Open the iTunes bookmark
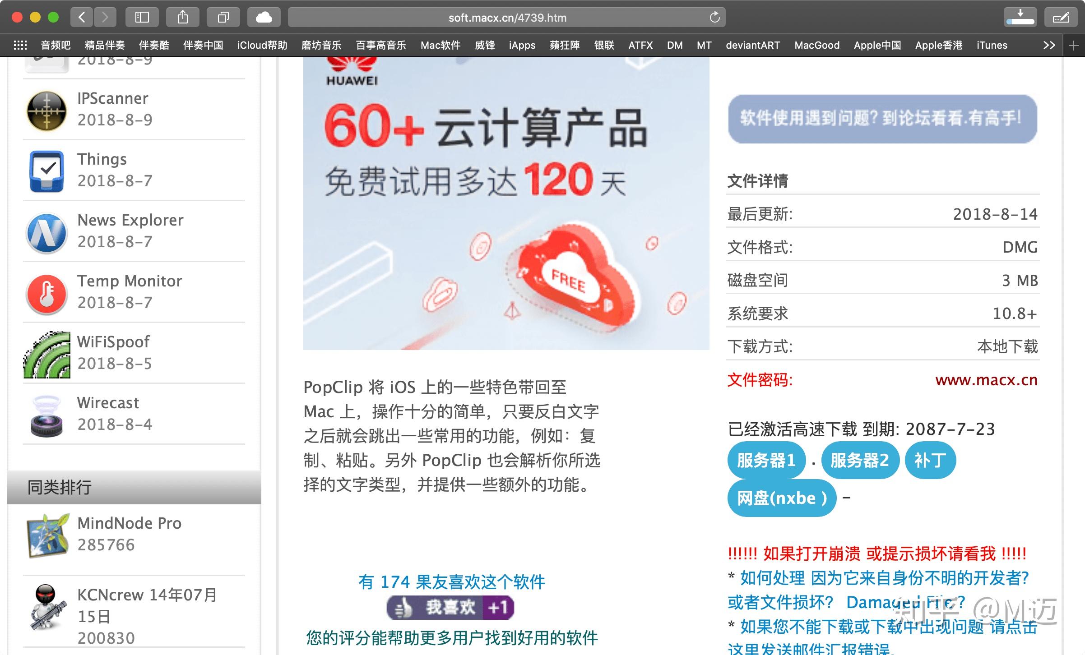The width and height of the screenshot is (1085, 655). click(992, 45)
